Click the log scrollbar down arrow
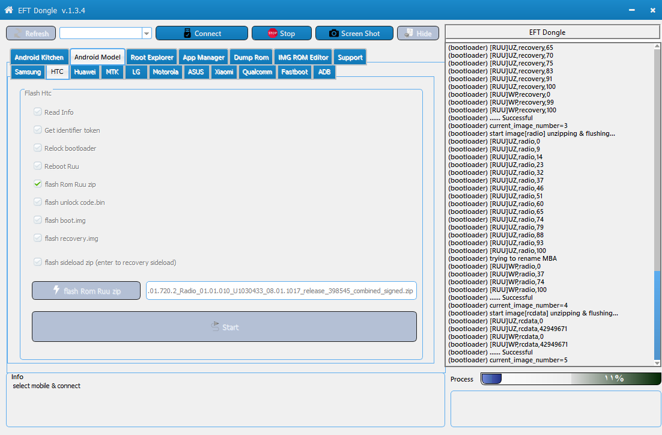 (x=657, y=363)
